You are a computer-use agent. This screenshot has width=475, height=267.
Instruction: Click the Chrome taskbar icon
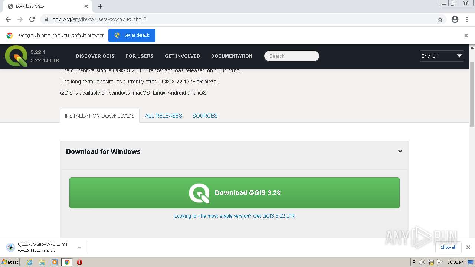[x=67, y=262]
